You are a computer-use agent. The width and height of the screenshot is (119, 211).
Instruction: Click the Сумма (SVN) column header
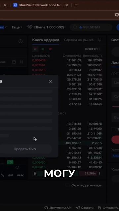72,56
